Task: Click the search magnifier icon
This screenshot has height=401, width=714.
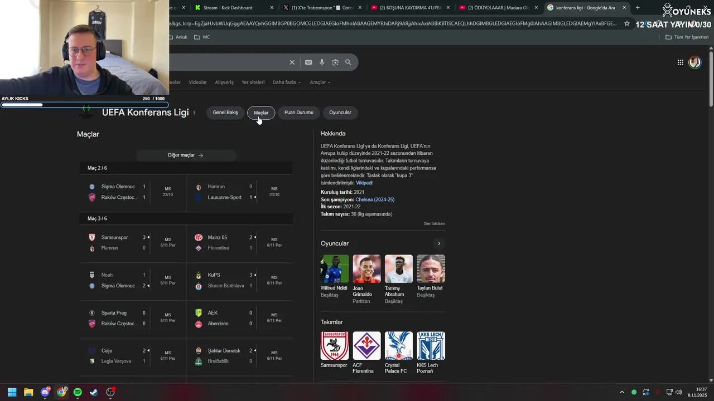Action: point(348,62)
